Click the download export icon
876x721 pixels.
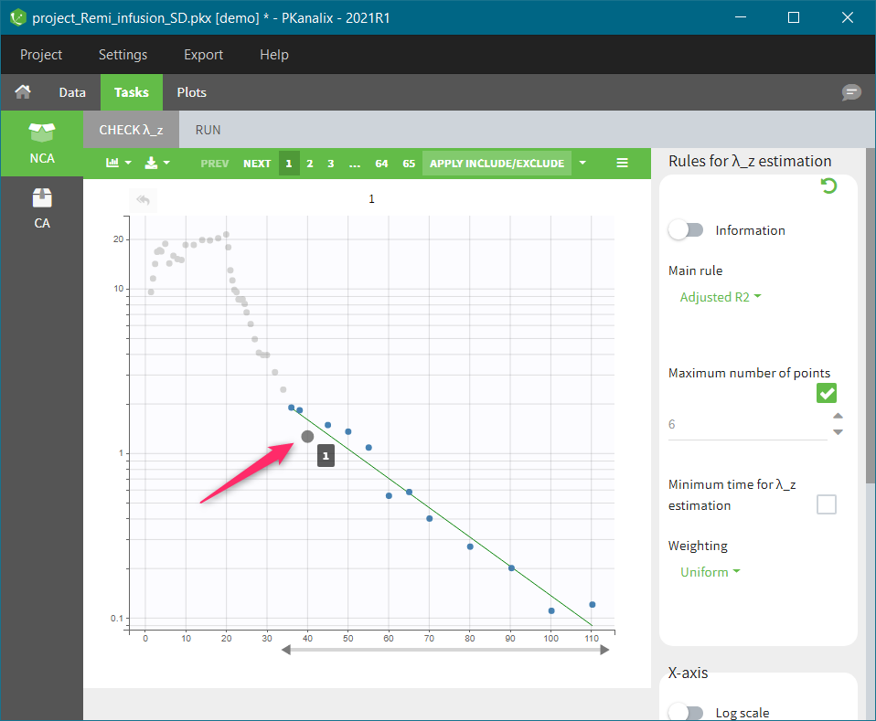[x=157, y=164]
